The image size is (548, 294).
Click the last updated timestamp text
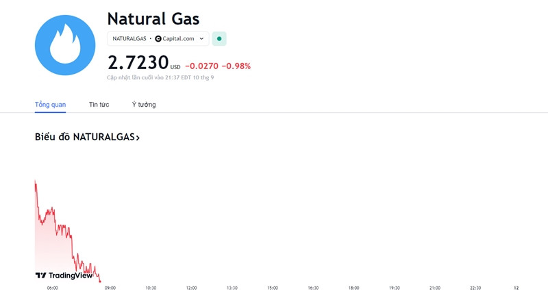[160, 77]
